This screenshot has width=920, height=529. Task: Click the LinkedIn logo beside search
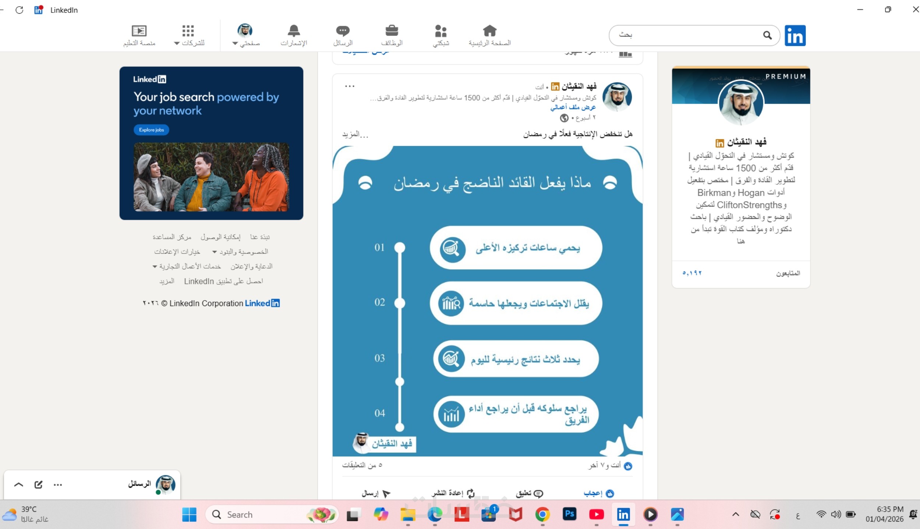tap(795, 35)
